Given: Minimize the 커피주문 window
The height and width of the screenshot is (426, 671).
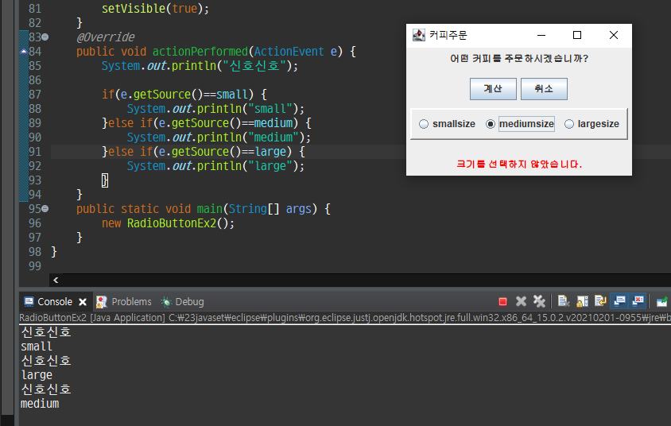Looking at the screenshot, I should pos(541,35).
